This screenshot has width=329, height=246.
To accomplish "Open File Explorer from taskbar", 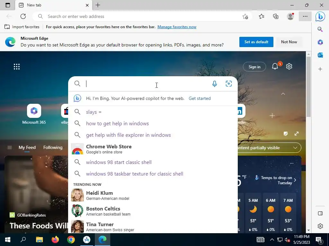I will pos(39,240).
